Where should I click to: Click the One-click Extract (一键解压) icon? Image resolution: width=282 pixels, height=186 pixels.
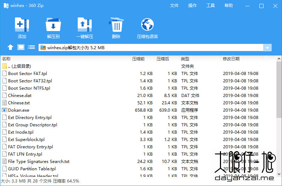coord(84,24)
